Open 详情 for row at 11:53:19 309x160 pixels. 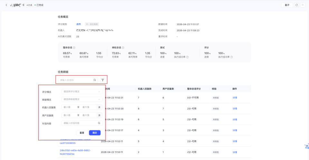[x=235, y=120]
